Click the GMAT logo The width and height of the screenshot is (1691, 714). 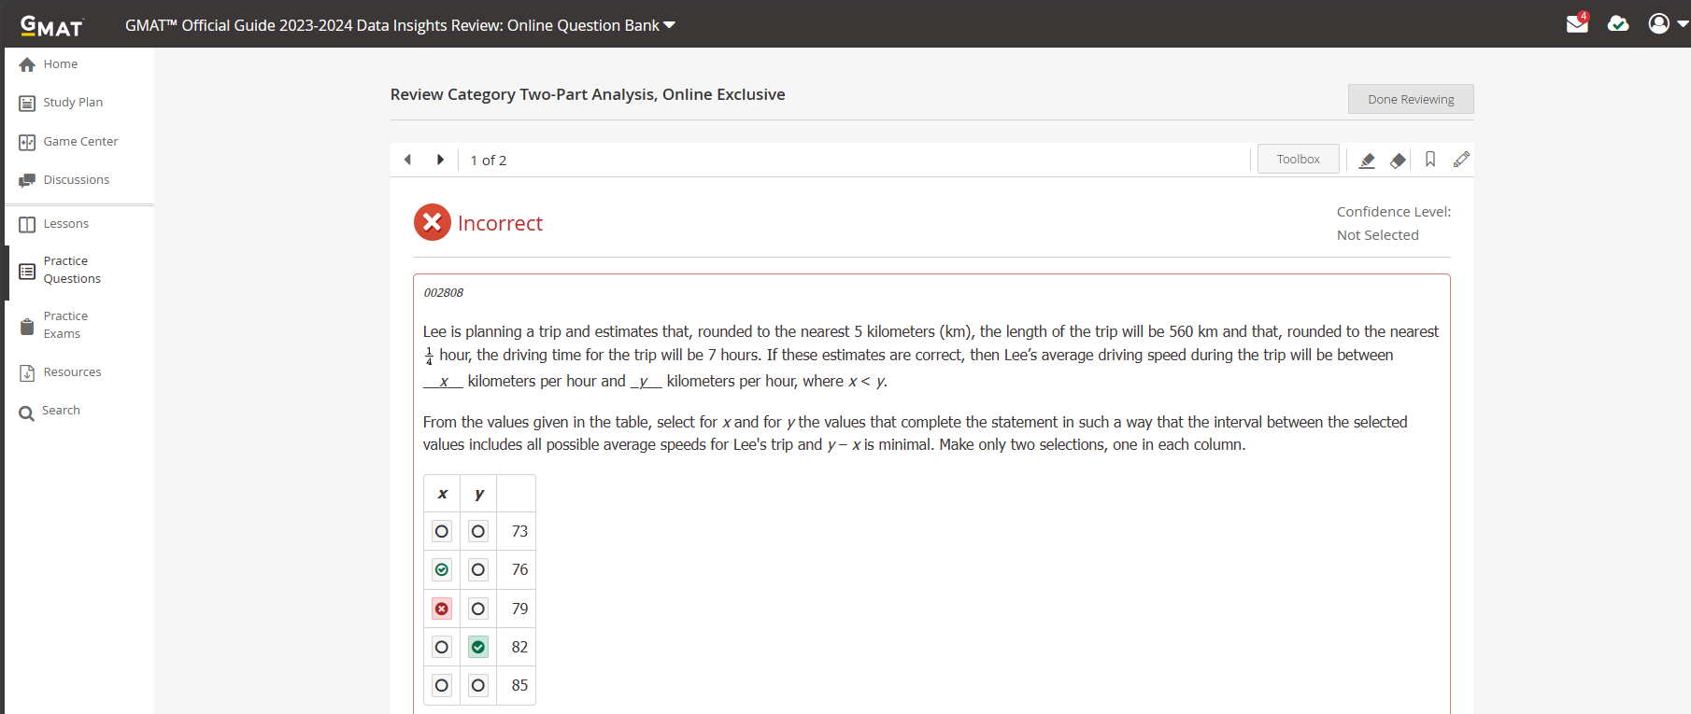52,26
